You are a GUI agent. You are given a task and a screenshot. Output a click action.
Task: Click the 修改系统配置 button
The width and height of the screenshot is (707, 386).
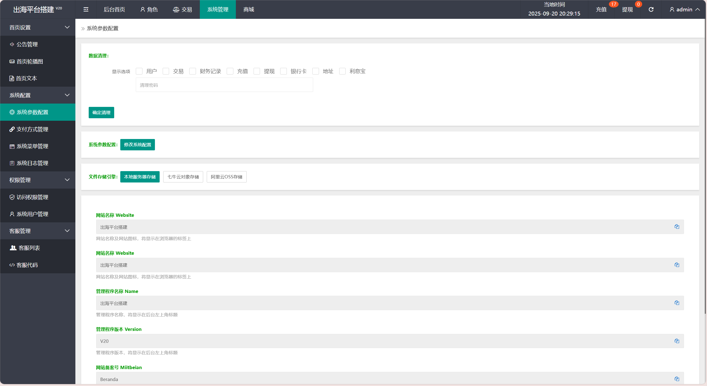tap(137, 145)
